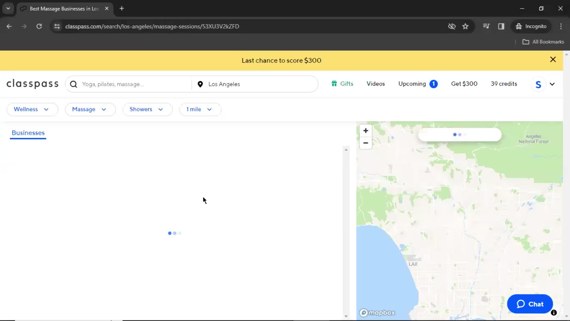Click the LAX label on map
This screenshot has height=321, width=570.
coord(413,264)
